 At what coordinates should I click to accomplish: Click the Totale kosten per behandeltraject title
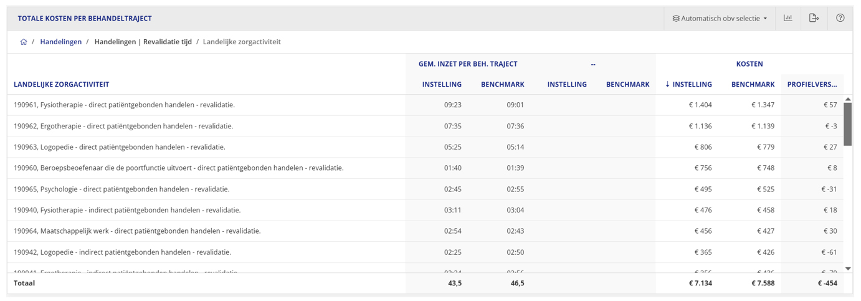(85, 19)
